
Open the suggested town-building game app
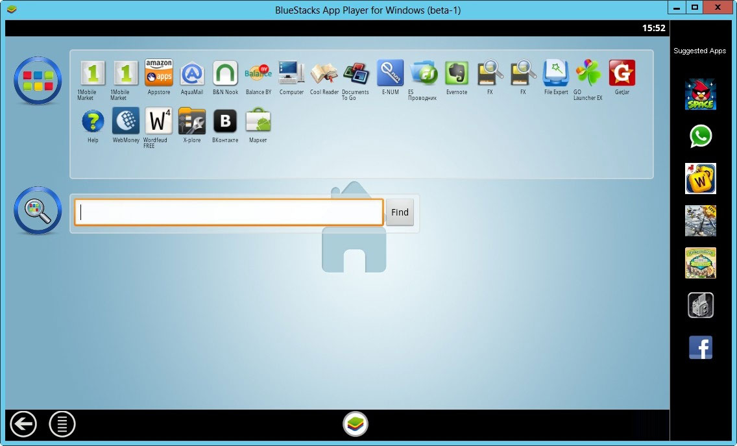700,263
